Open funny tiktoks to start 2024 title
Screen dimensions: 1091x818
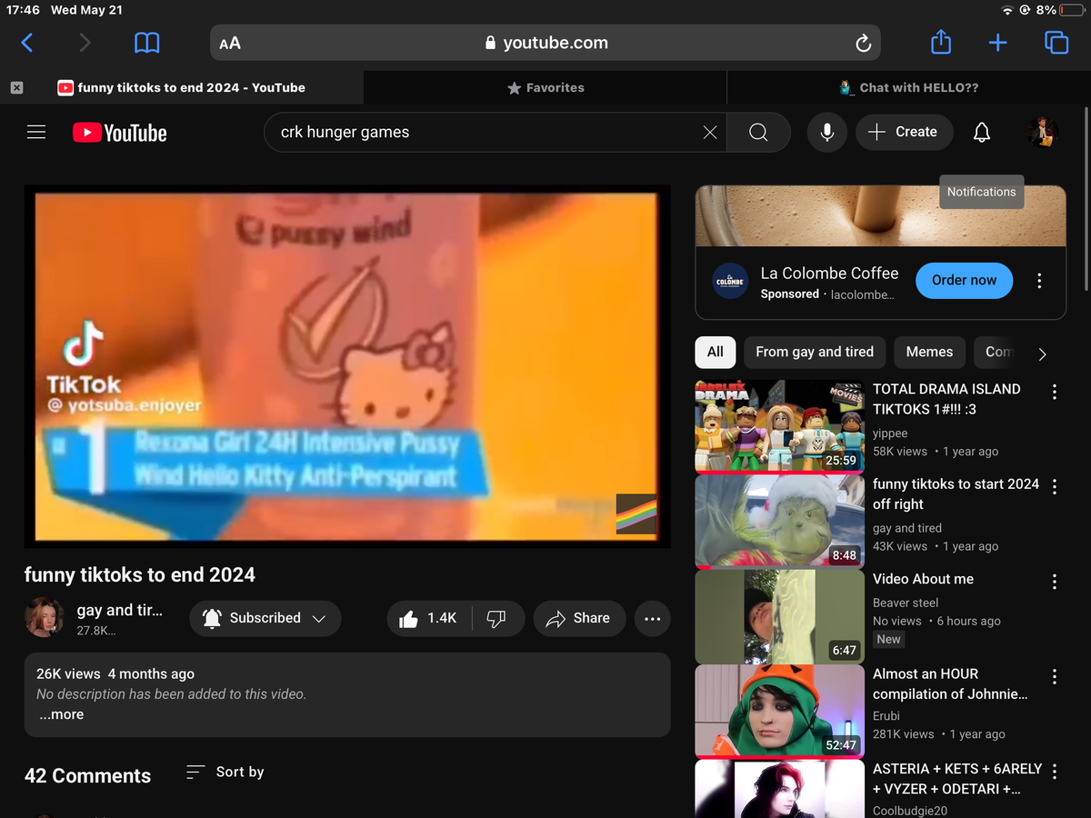[956, 494]
